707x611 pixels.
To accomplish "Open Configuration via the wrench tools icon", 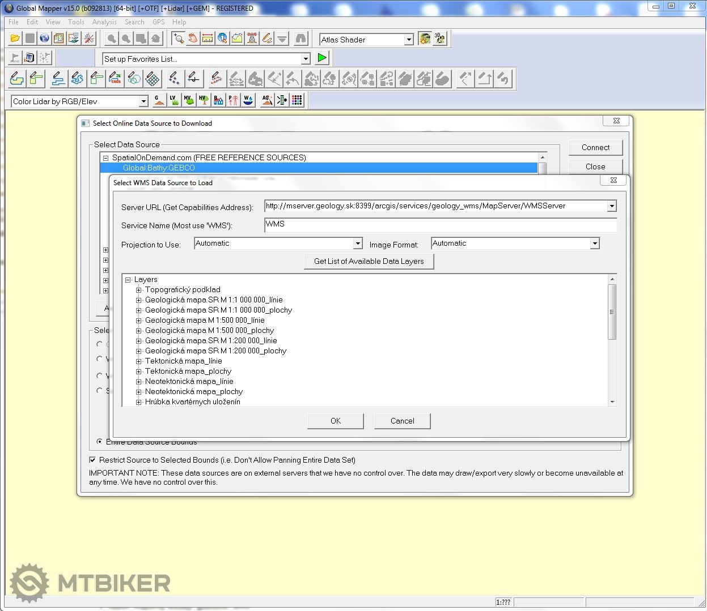I will click(89, 39).
